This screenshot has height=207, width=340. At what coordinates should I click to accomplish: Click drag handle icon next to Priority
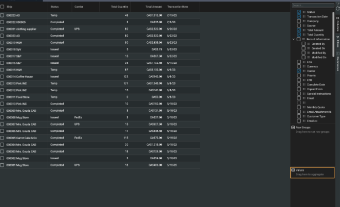coord(304,75)
